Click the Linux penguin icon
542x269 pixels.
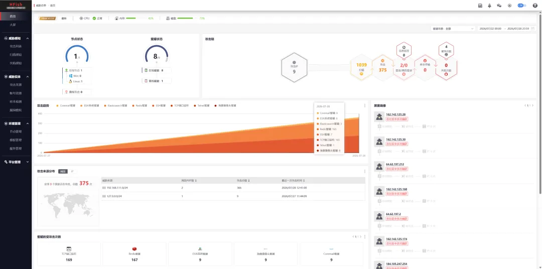coord(71,81)
